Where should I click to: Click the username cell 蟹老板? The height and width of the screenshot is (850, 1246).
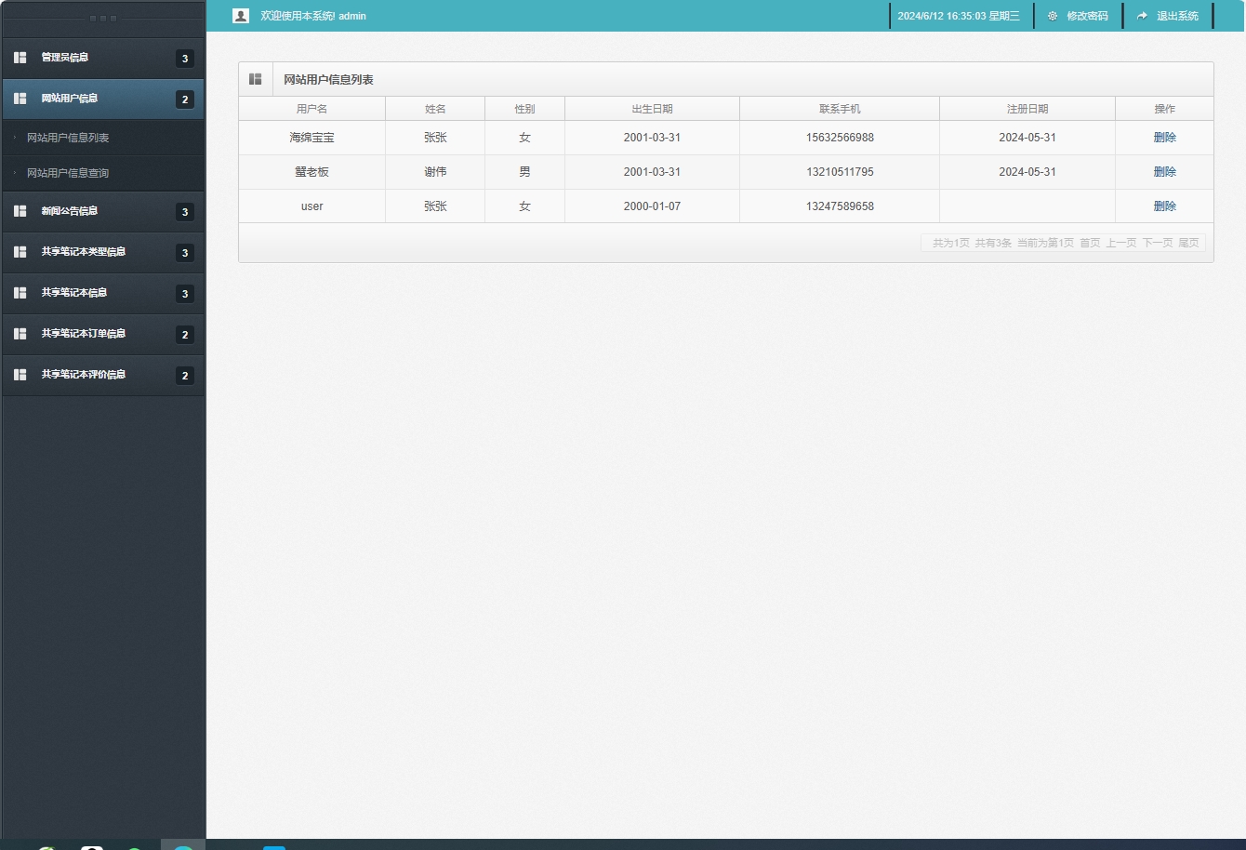pyautogui.click(x=312, y=172)
